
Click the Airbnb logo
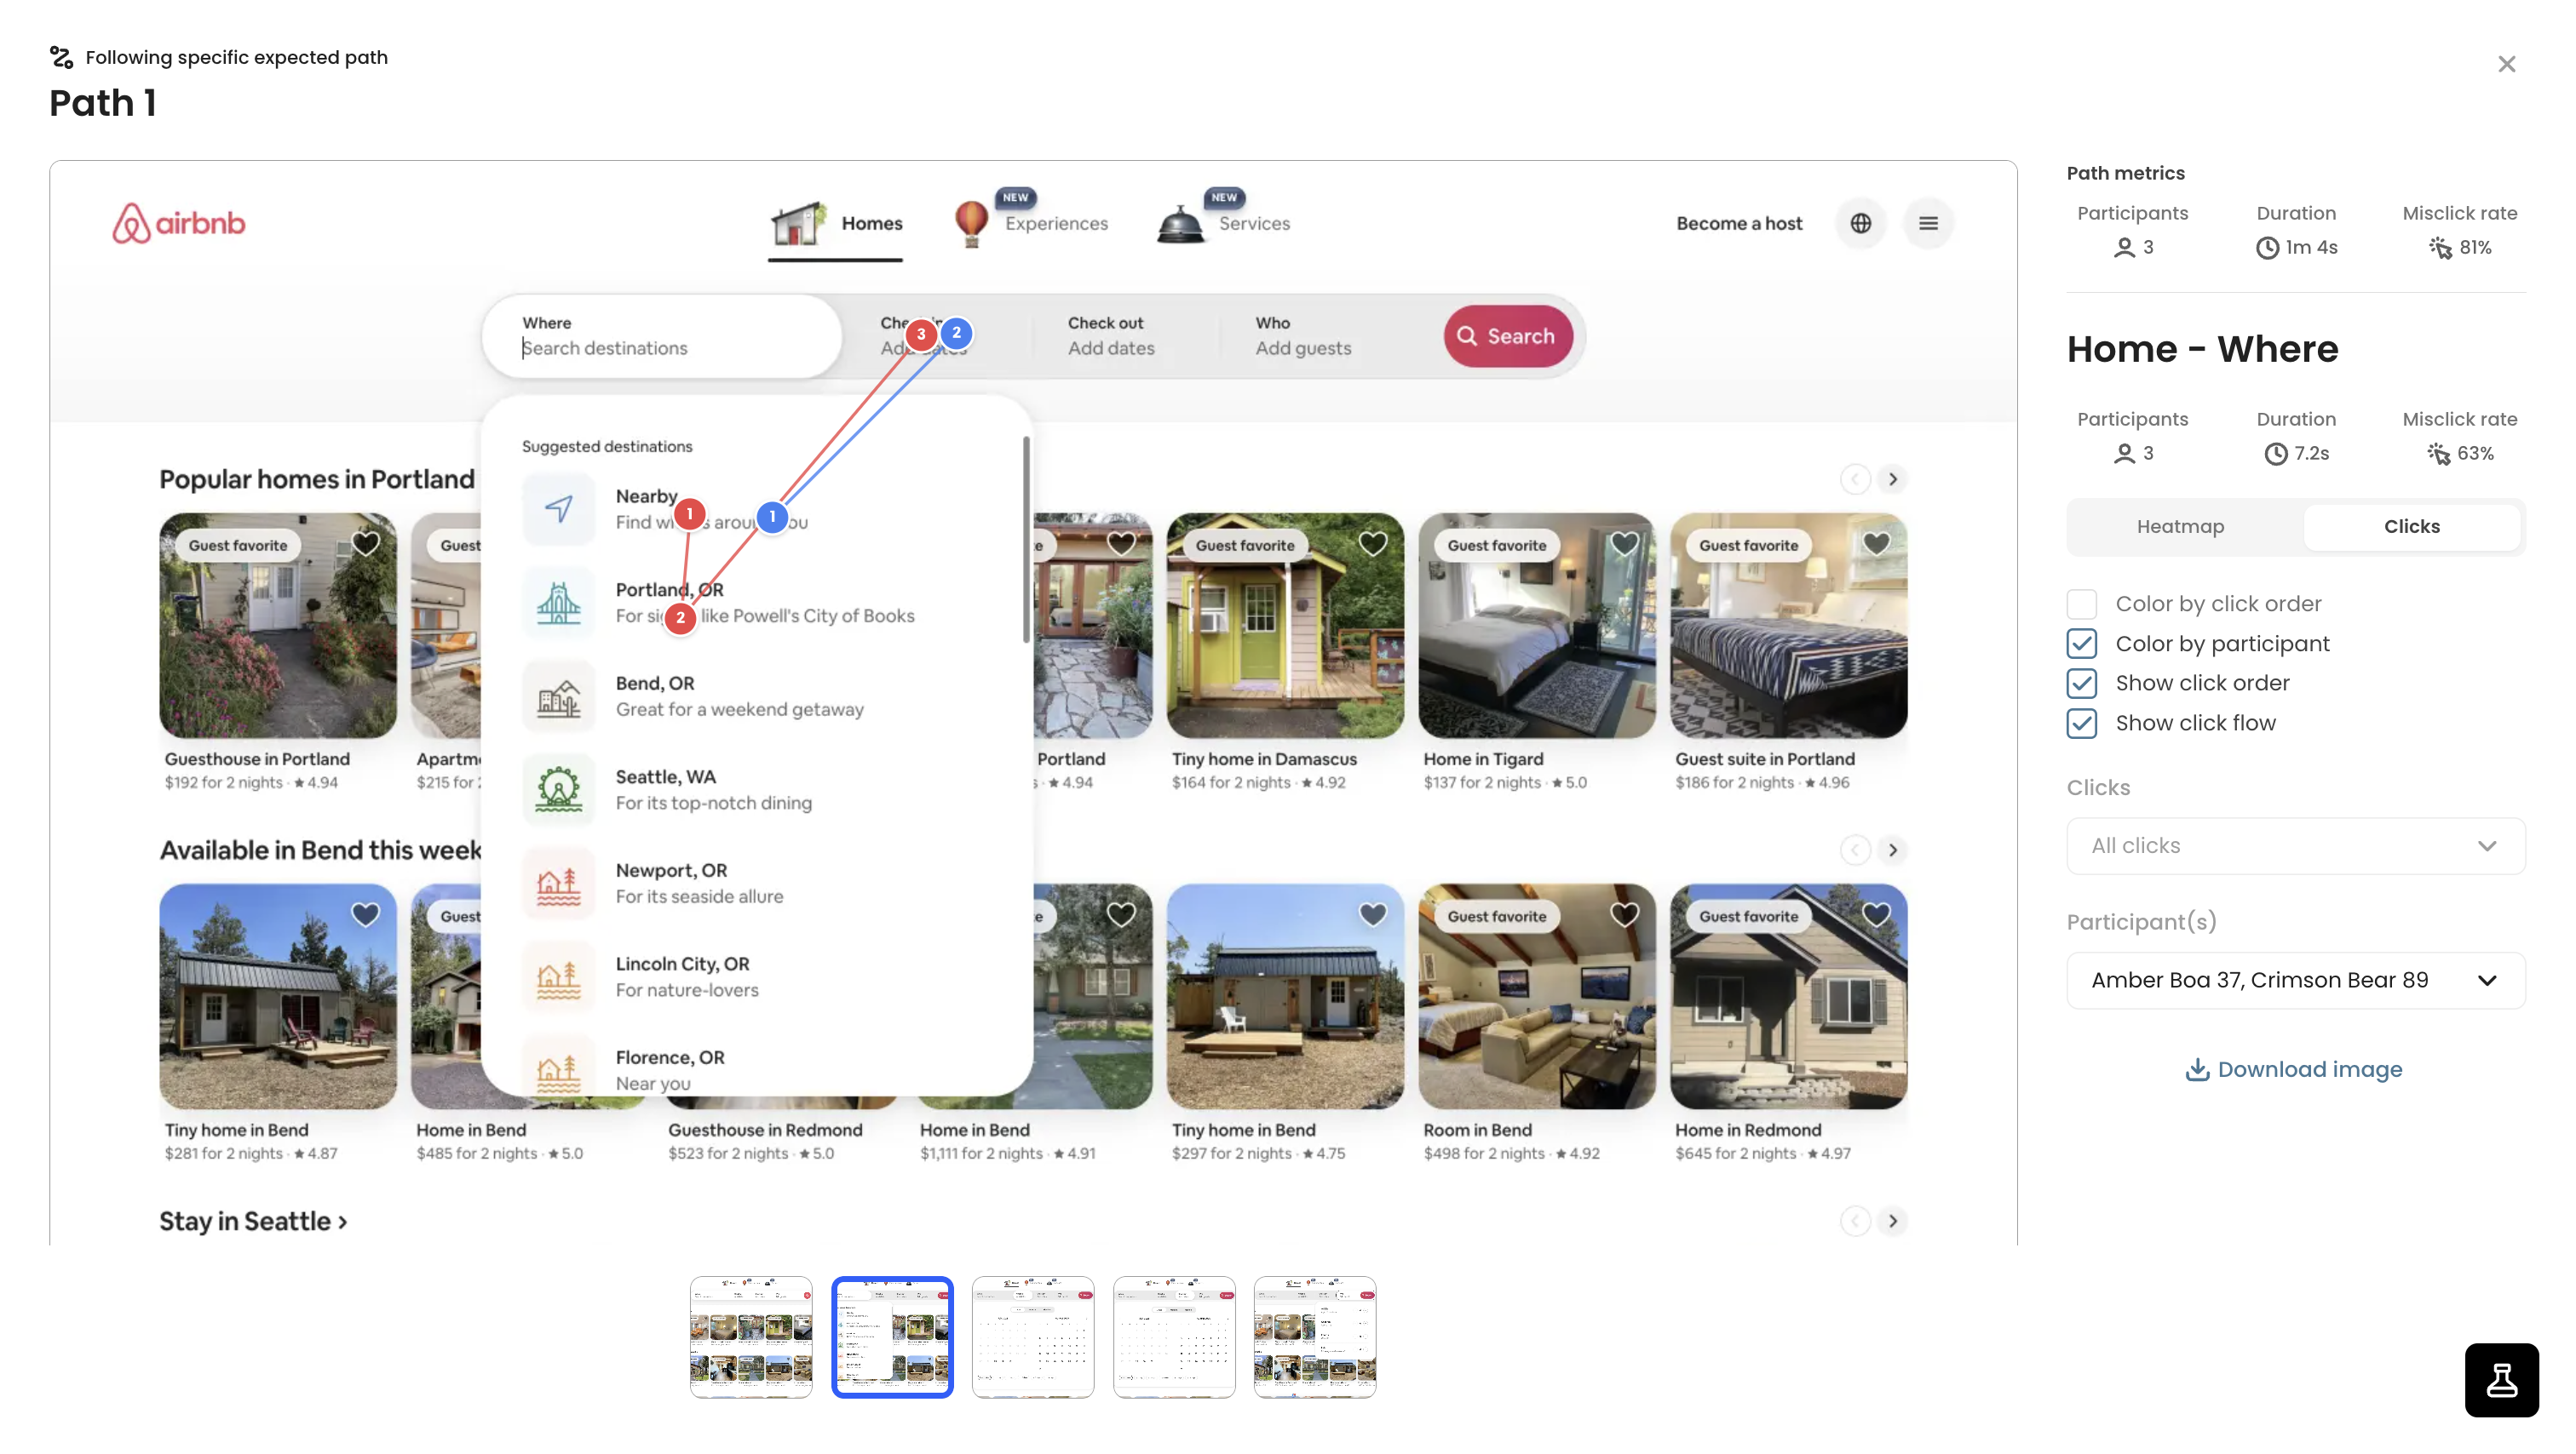click(x=178, y=223)
